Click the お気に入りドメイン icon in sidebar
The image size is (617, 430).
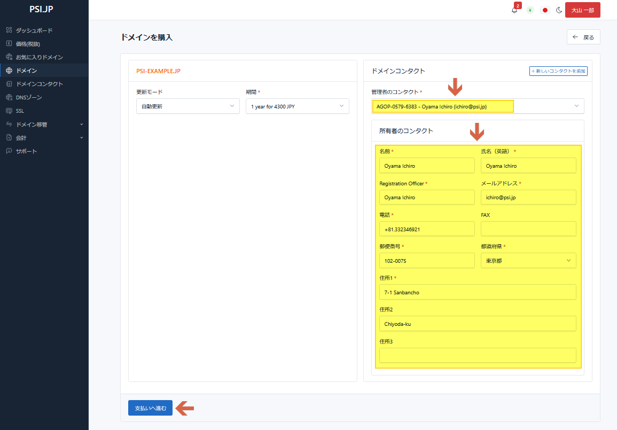point(9,57)
